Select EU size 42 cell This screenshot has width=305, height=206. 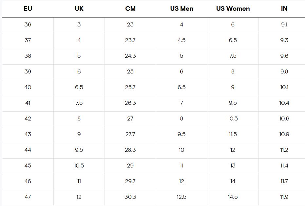click(28, 119)
